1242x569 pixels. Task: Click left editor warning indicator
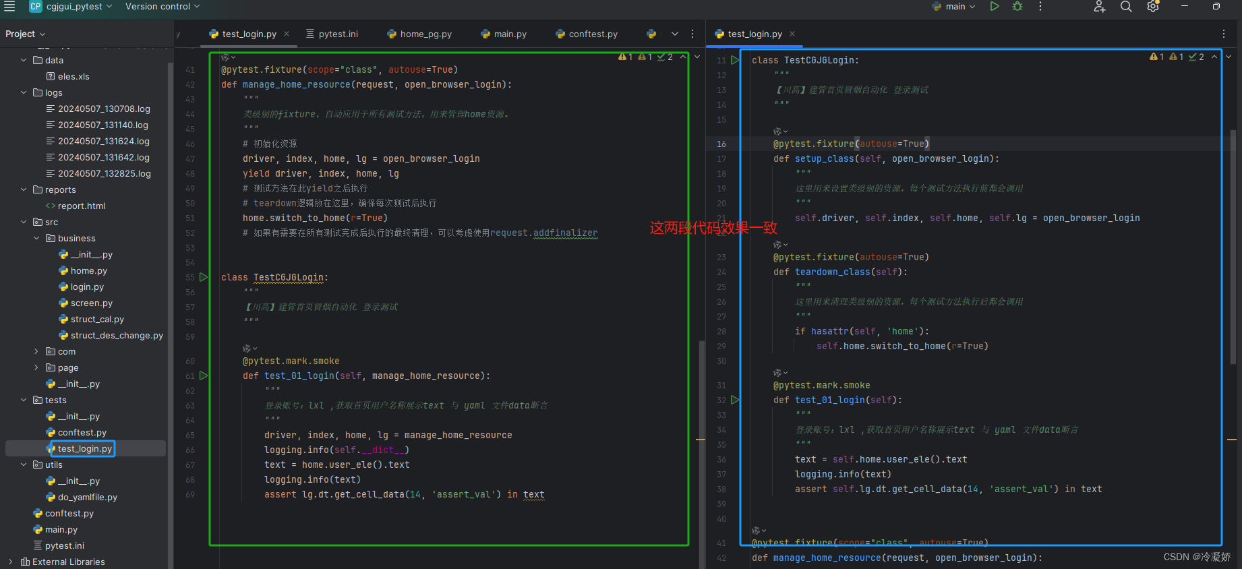tap(625, 57)
